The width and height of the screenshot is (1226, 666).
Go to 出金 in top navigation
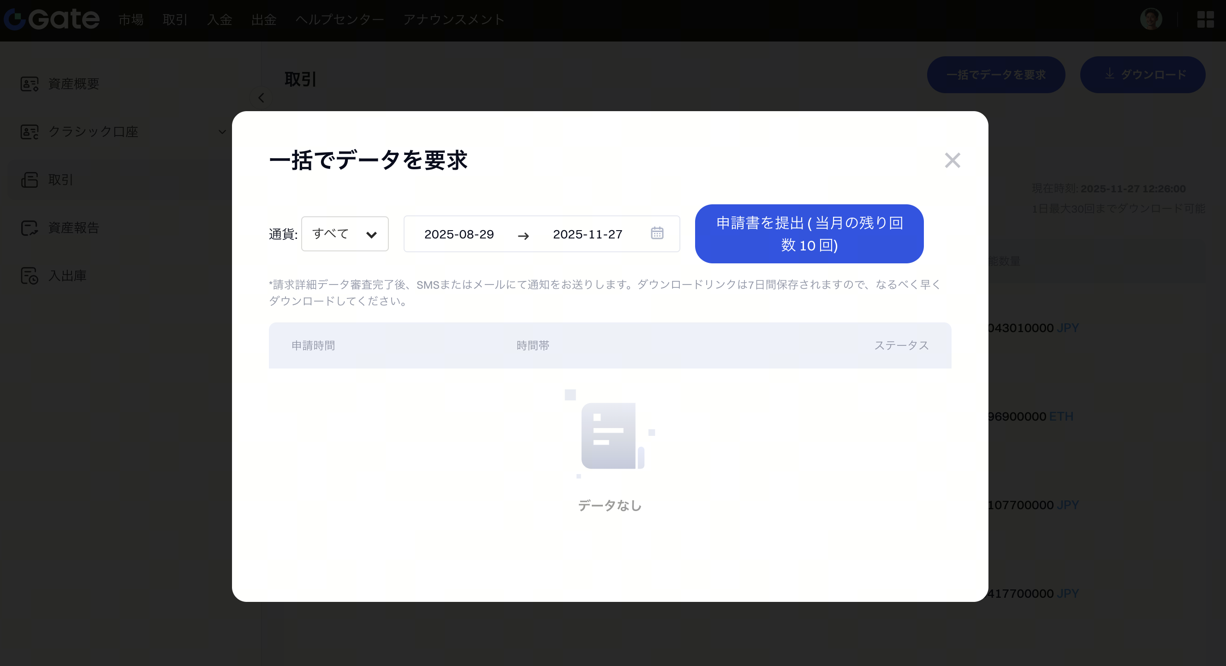point(264,19)
